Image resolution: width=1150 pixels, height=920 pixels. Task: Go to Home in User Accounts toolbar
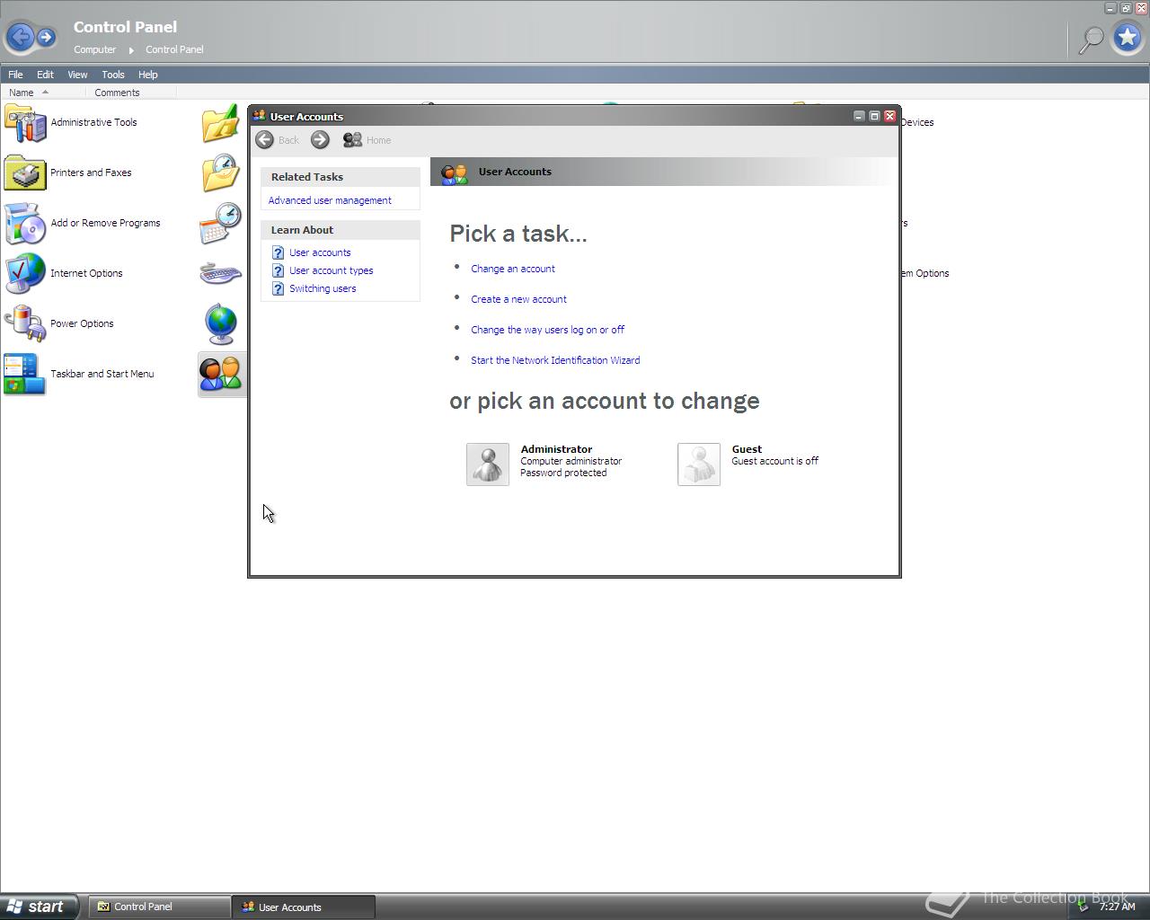coord(367,140)
